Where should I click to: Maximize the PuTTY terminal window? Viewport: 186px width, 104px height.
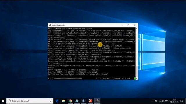pos(128,25)
